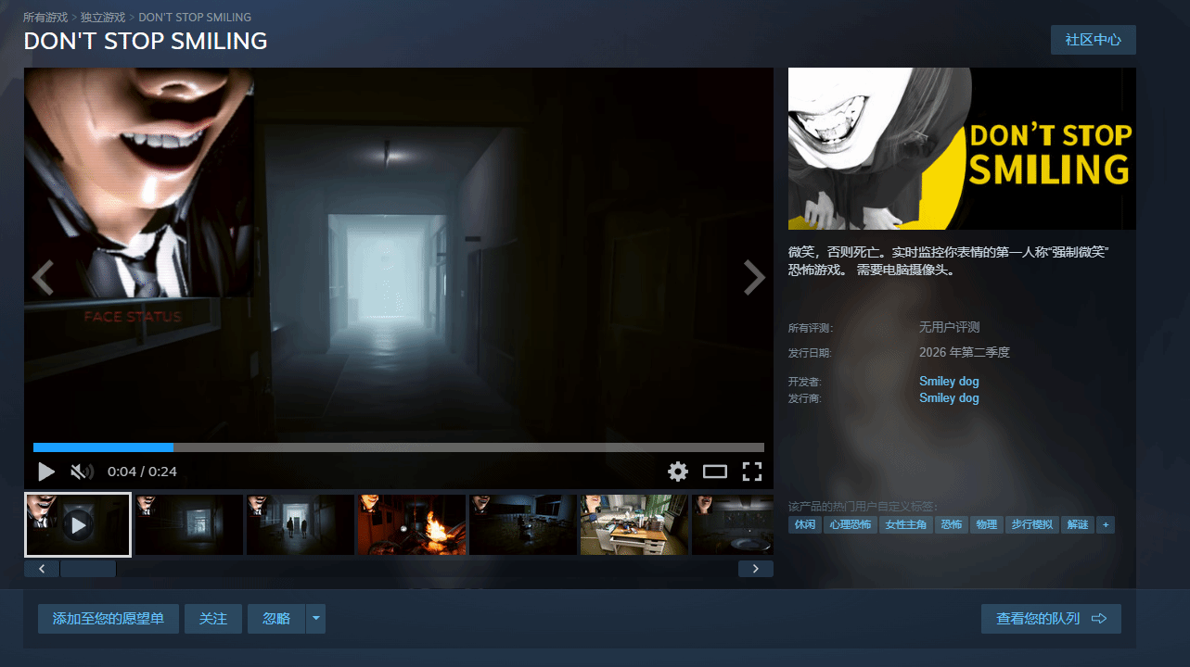Image resolution: width=1190 pixels, height=667 pixels.
Task: Click 添加至您的愿望单 button
Action: 109,619
